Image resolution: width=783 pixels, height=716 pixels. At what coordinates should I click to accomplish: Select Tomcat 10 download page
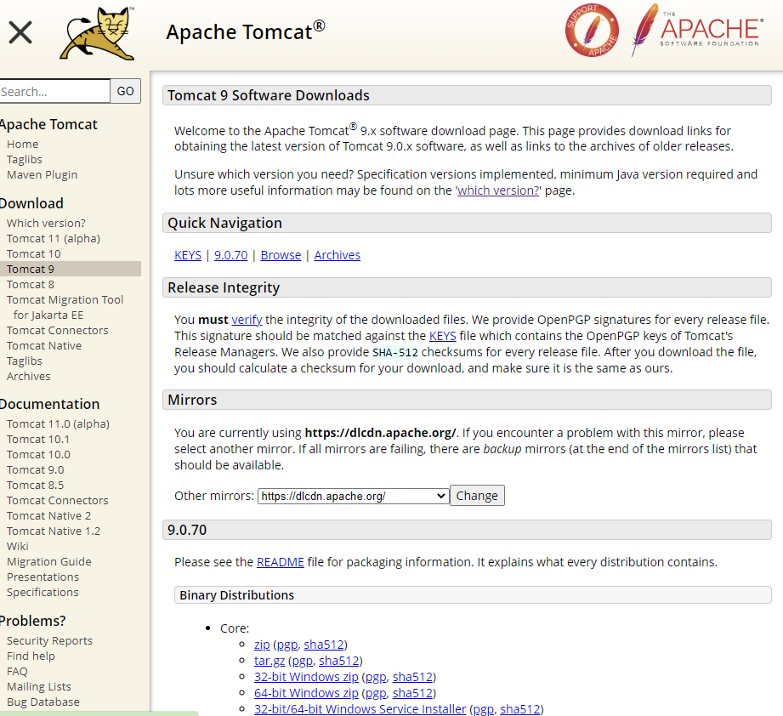pyautogui.click(x=33, y=253)
